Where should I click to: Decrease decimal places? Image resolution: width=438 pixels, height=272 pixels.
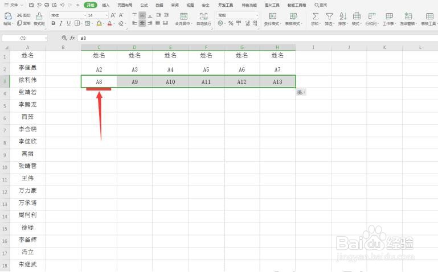(255, 23)
